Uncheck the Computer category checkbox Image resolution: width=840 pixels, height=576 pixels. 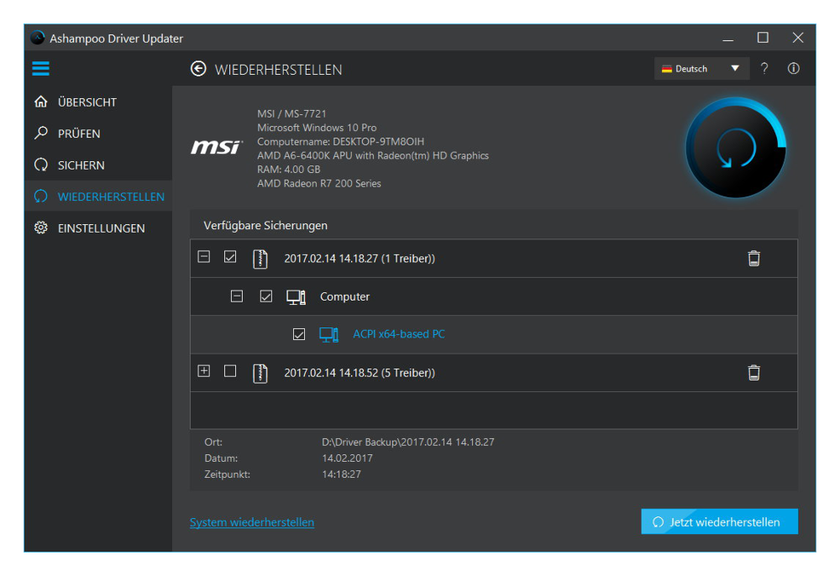266,296
